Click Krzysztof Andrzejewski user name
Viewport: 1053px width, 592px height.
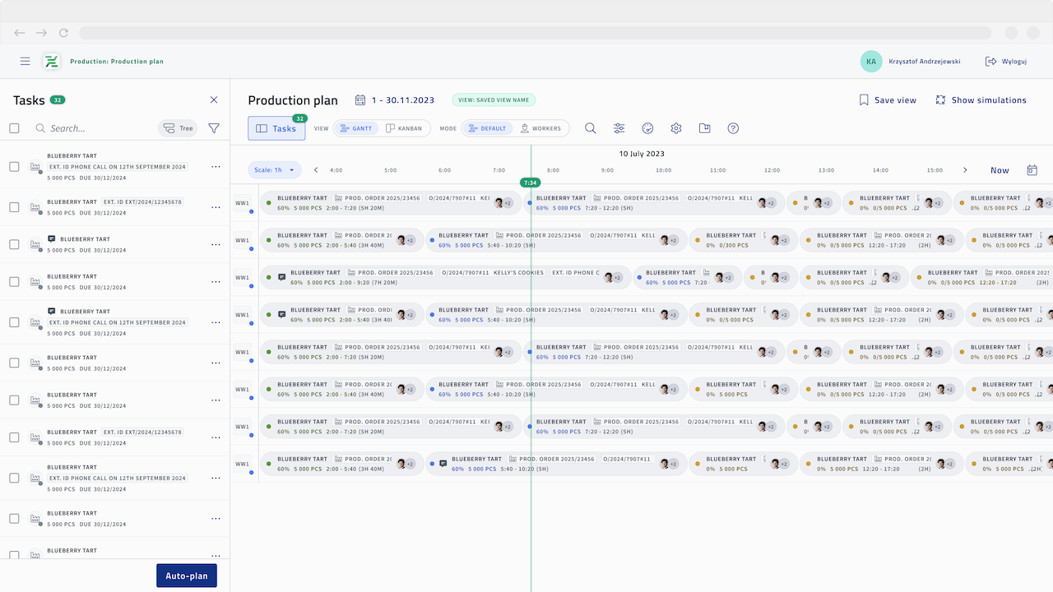coord(925,62)
